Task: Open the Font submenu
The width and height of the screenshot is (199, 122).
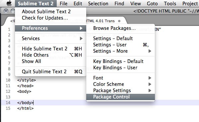Action: [120, 78]
